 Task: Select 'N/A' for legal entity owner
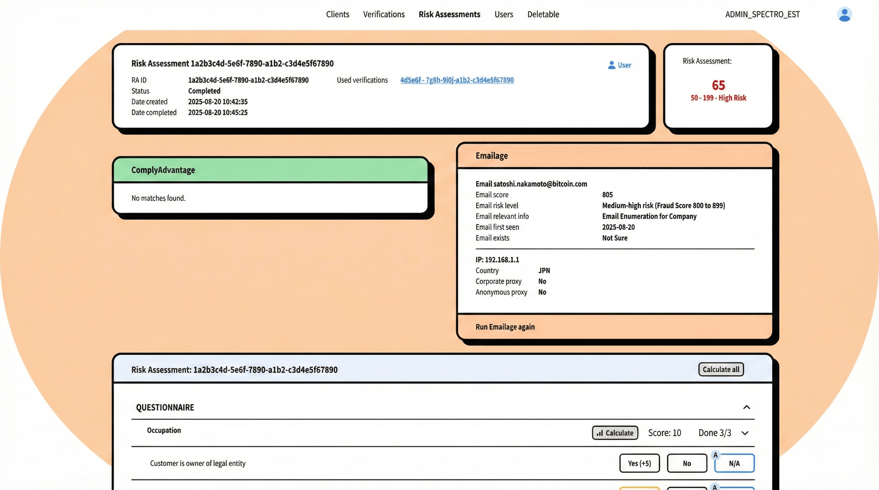(734, 464)
